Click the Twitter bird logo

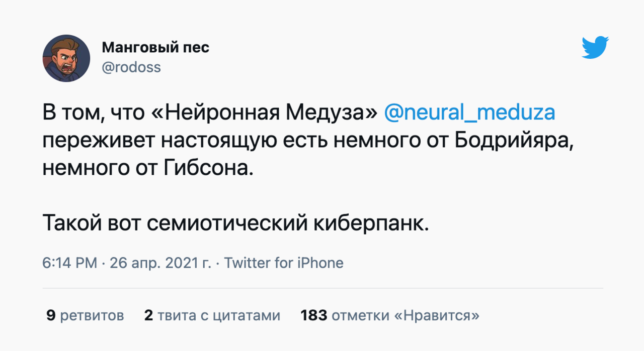[x=595, y=48]
